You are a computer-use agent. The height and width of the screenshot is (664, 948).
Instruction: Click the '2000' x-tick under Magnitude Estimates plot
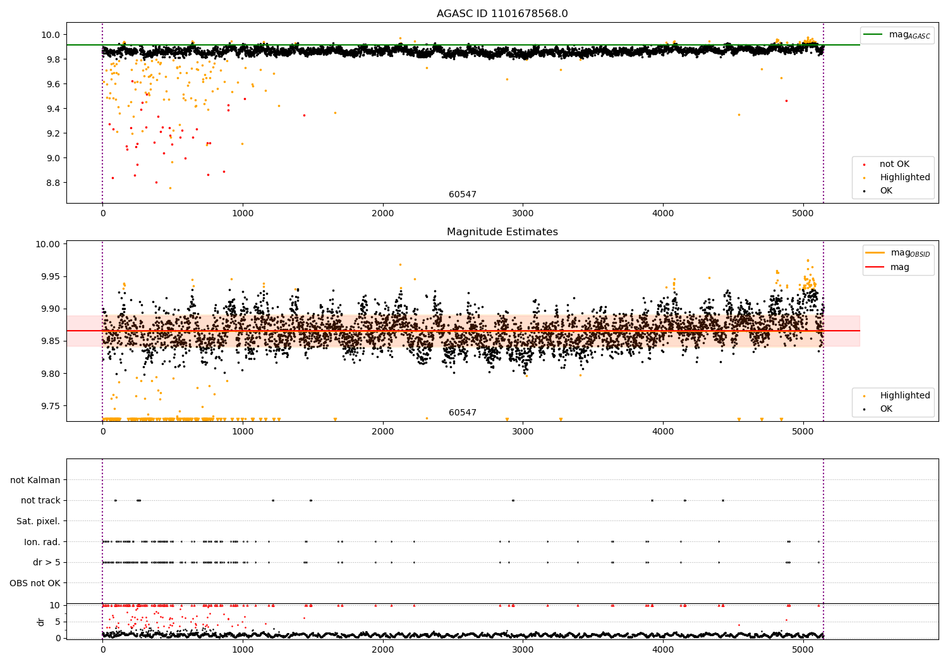click(383, 431)
